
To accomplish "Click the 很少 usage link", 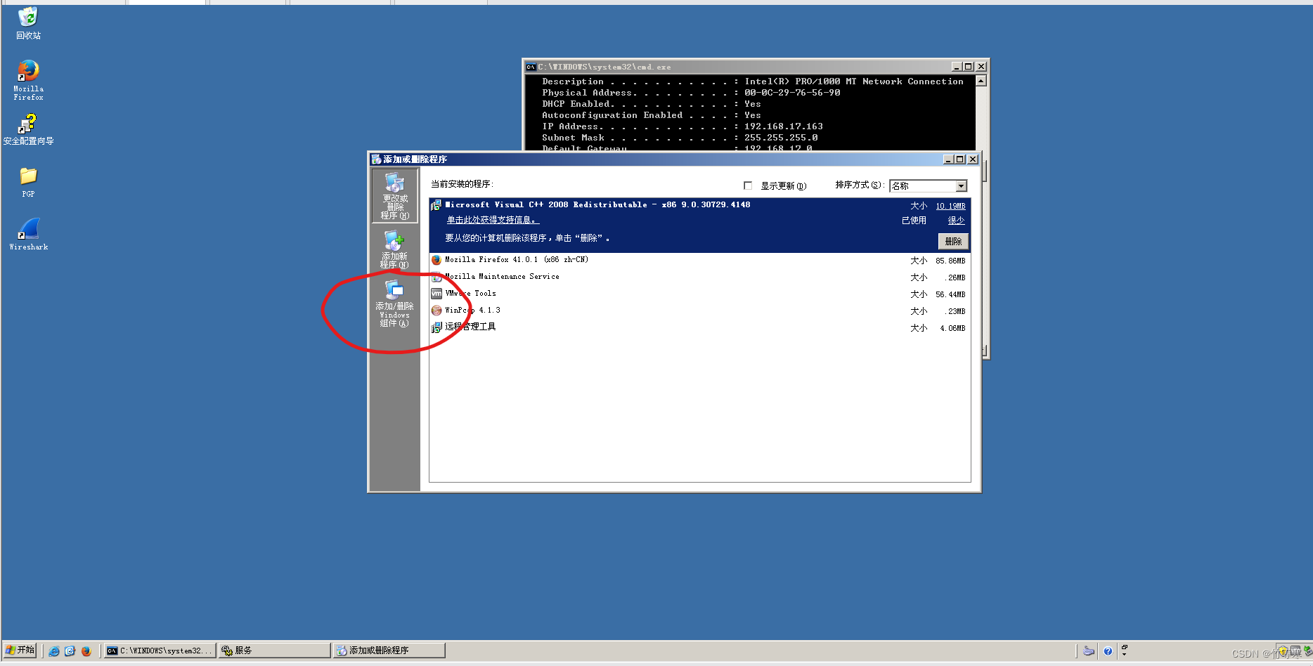I will click(x=956, y=221).
